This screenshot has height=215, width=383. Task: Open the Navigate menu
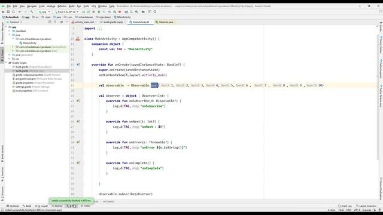pyautogui.click(x=32, y=6)
